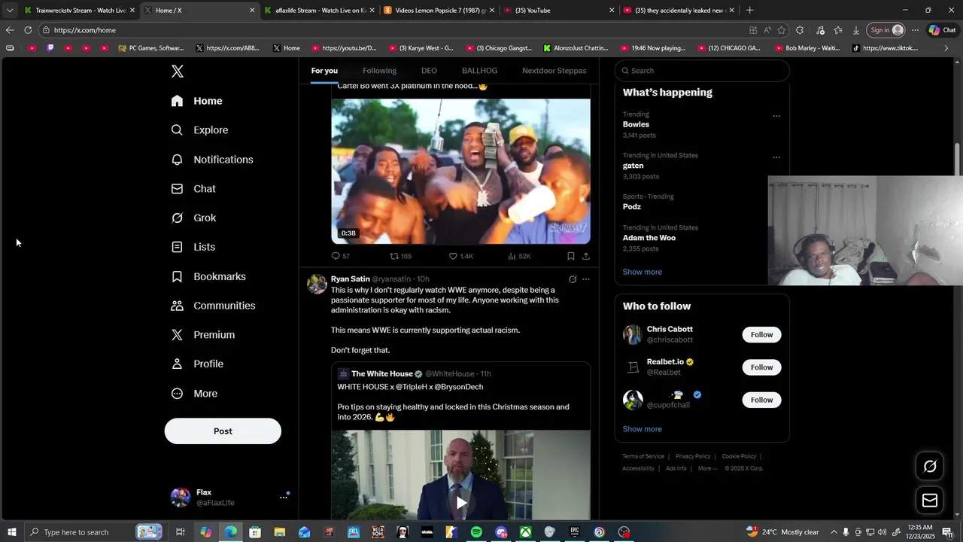
Task: Open Premium in the sidebar
Action: (x=203, y=335)
